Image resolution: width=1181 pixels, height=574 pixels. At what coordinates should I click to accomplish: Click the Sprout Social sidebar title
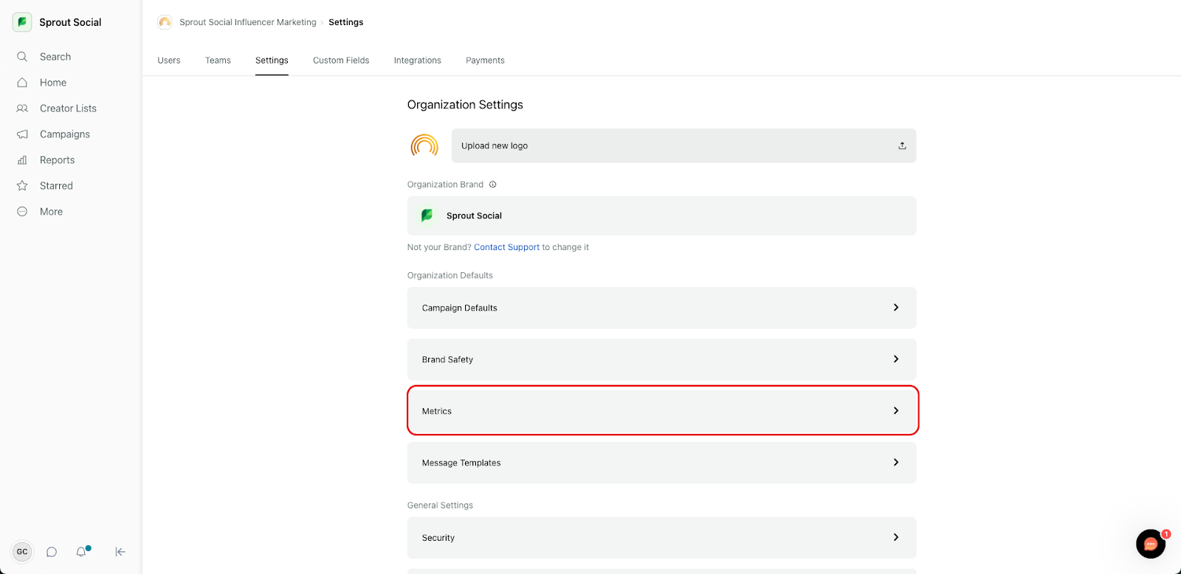tap(70, 22)
